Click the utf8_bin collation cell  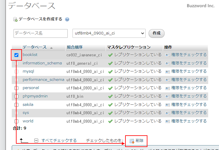point(75,96)
